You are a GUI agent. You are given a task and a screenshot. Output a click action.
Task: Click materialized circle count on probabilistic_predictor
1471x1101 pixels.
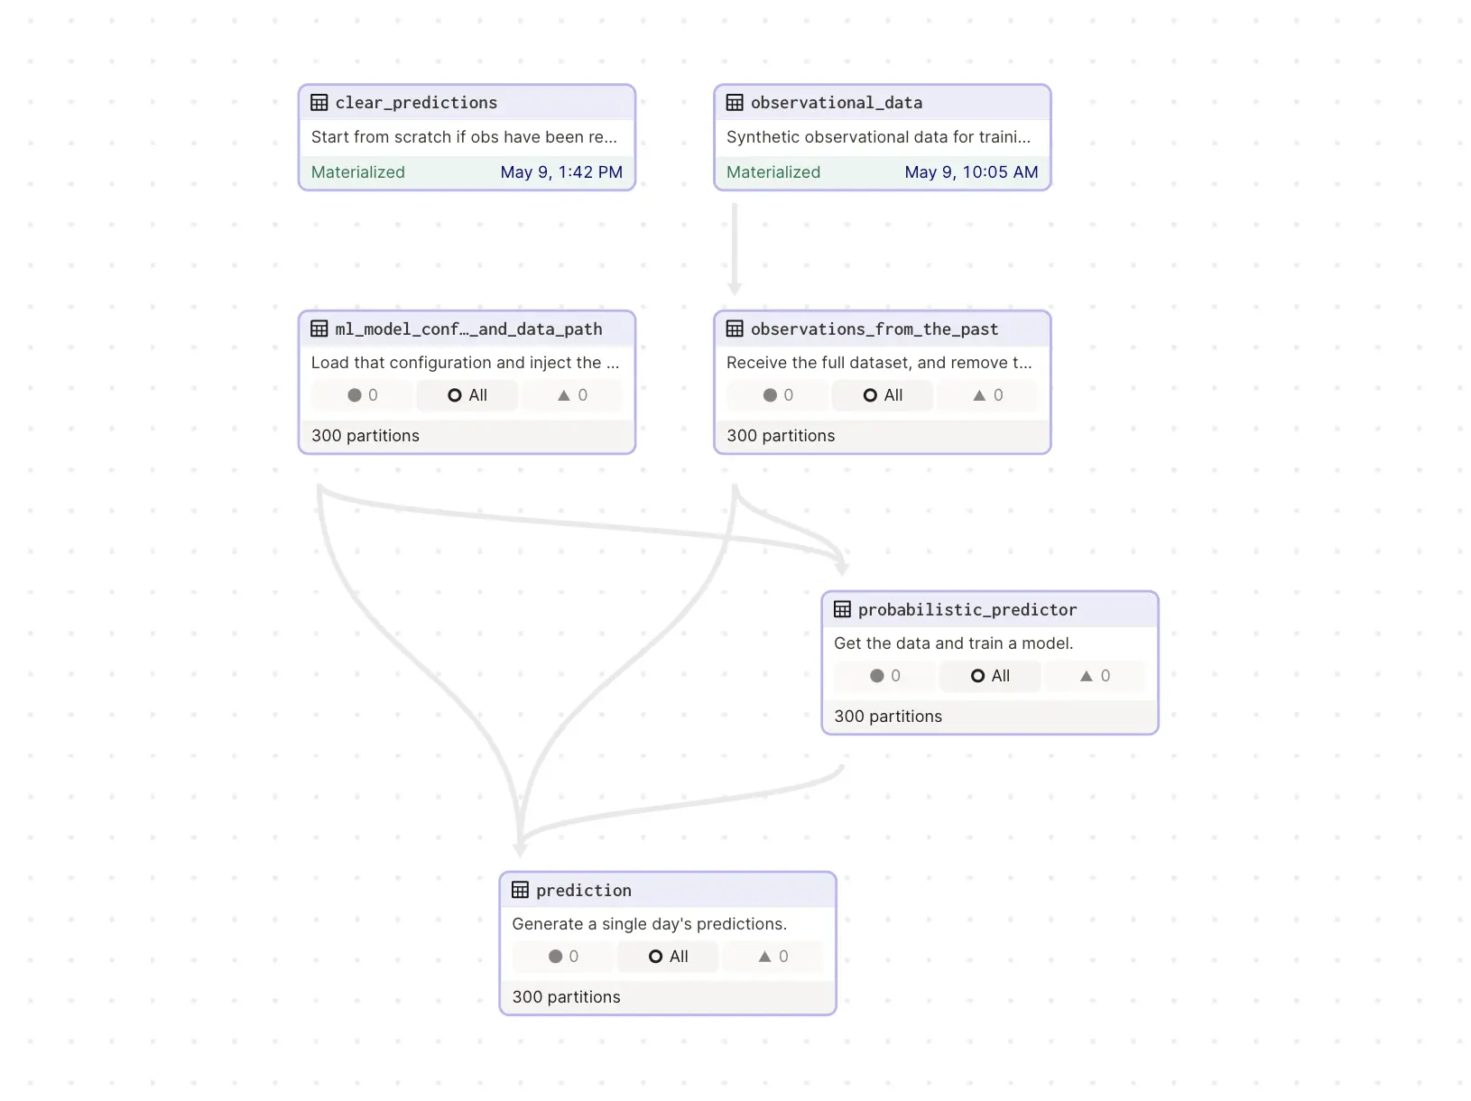(884, 676)
